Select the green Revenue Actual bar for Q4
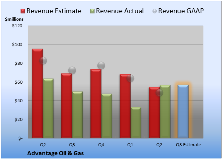The height and width of the screenshot is (159, 222). click(x=106, y=116)
